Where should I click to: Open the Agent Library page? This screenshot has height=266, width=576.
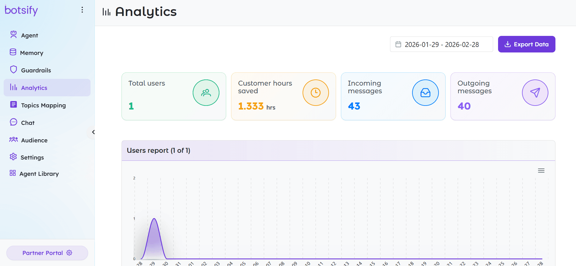pos(39,174)
